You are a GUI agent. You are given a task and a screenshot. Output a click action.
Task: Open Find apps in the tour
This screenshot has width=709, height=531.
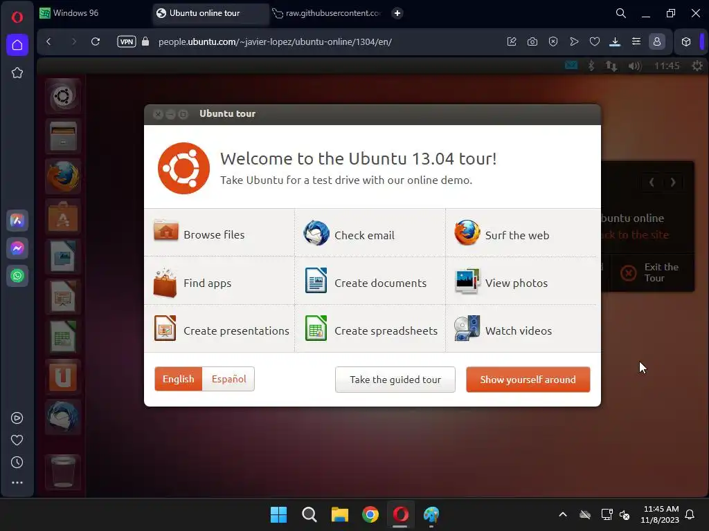coord(192,283)
